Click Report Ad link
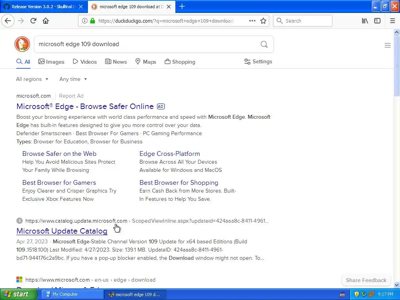 coord(71,96)
